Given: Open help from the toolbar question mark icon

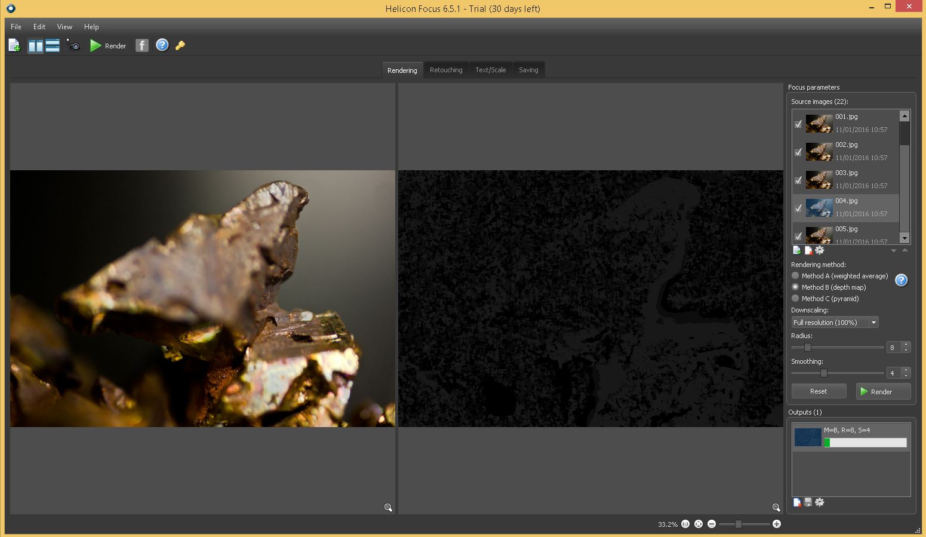Looking at the screenshot, I should [x=162, y=45].
